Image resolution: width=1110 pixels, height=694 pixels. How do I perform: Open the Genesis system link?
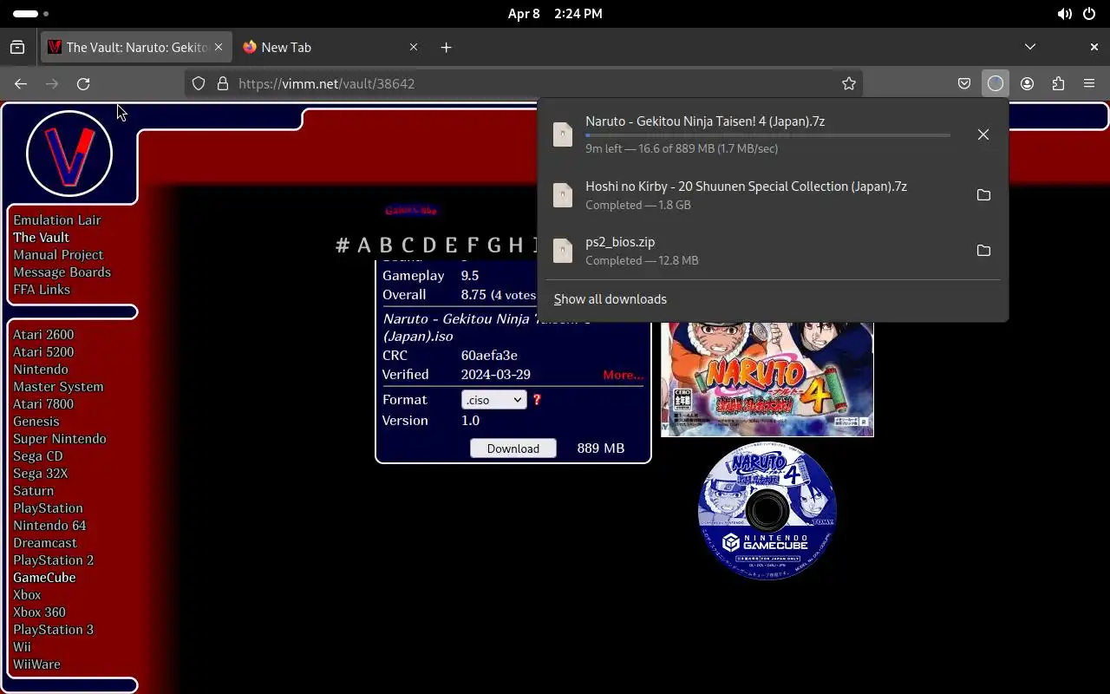(x=36, y=422)
